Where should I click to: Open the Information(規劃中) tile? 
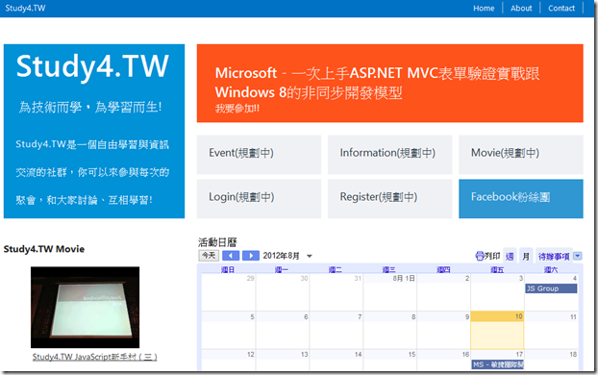[389, 155]
